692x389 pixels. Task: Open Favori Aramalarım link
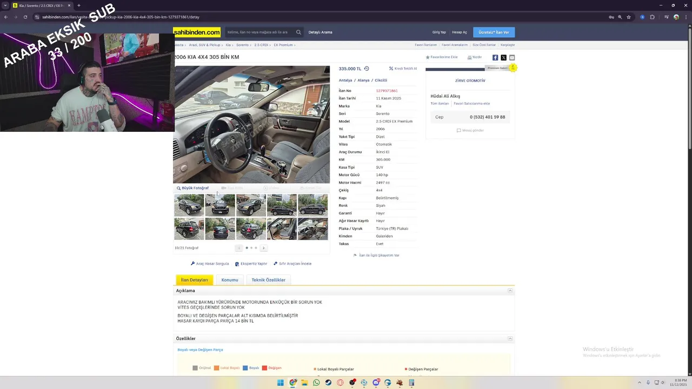click(x=455, y=45)
